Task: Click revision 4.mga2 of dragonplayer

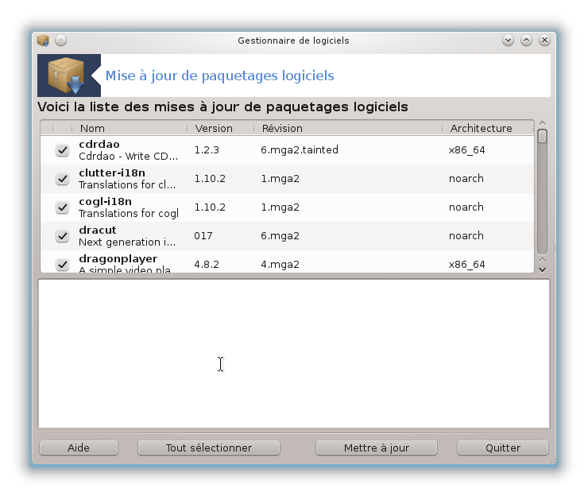Action: (280, 264)
